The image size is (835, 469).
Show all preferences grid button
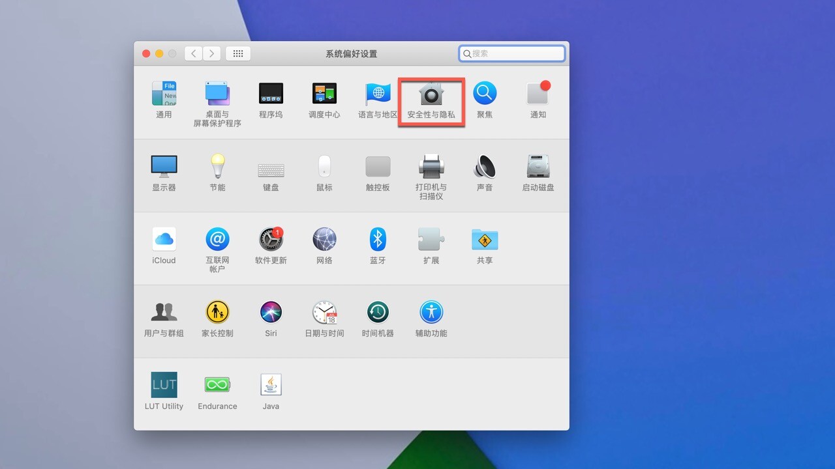point(238,53)
